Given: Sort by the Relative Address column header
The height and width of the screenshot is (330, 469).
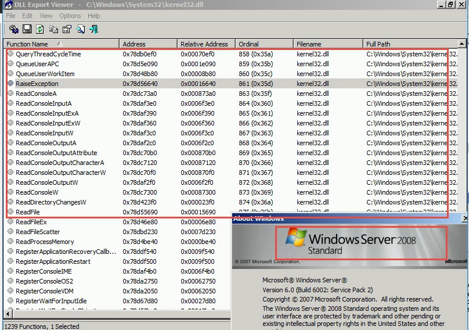Looking at the screenshot, I should [207, 44].
